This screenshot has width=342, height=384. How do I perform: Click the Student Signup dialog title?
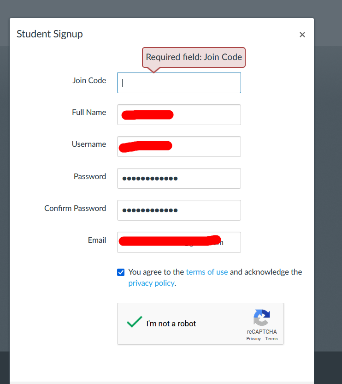pos(49,34)
